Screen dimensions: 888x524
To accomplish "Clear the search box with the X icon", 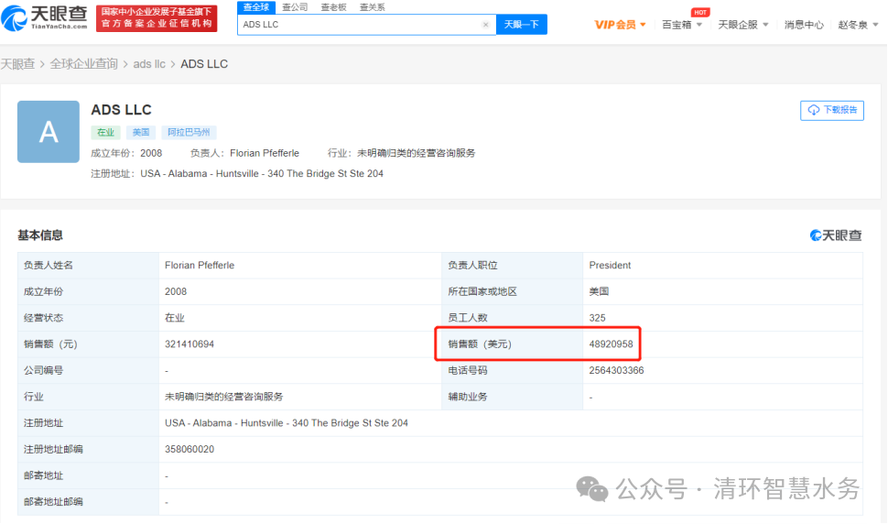I will tap(485, 25).
